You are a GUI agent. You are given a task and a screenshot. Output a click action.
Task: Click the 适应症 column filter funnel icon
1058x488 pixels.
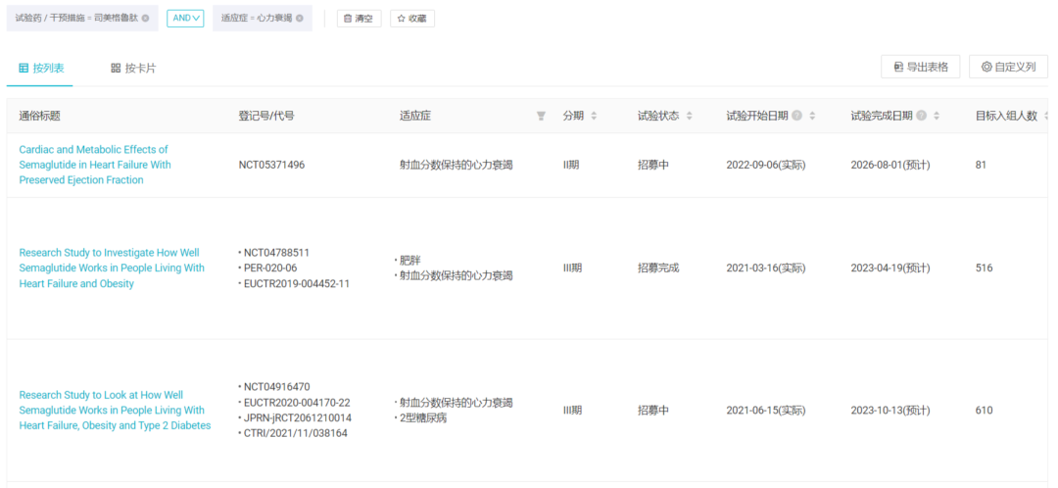click(x=541, y=116)
